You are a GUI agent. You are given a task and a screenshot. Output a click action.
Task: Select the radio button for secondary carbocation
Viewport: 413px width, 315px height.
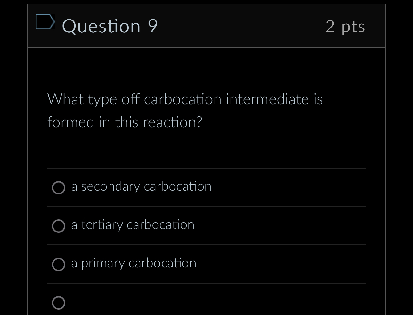point(59,188)
